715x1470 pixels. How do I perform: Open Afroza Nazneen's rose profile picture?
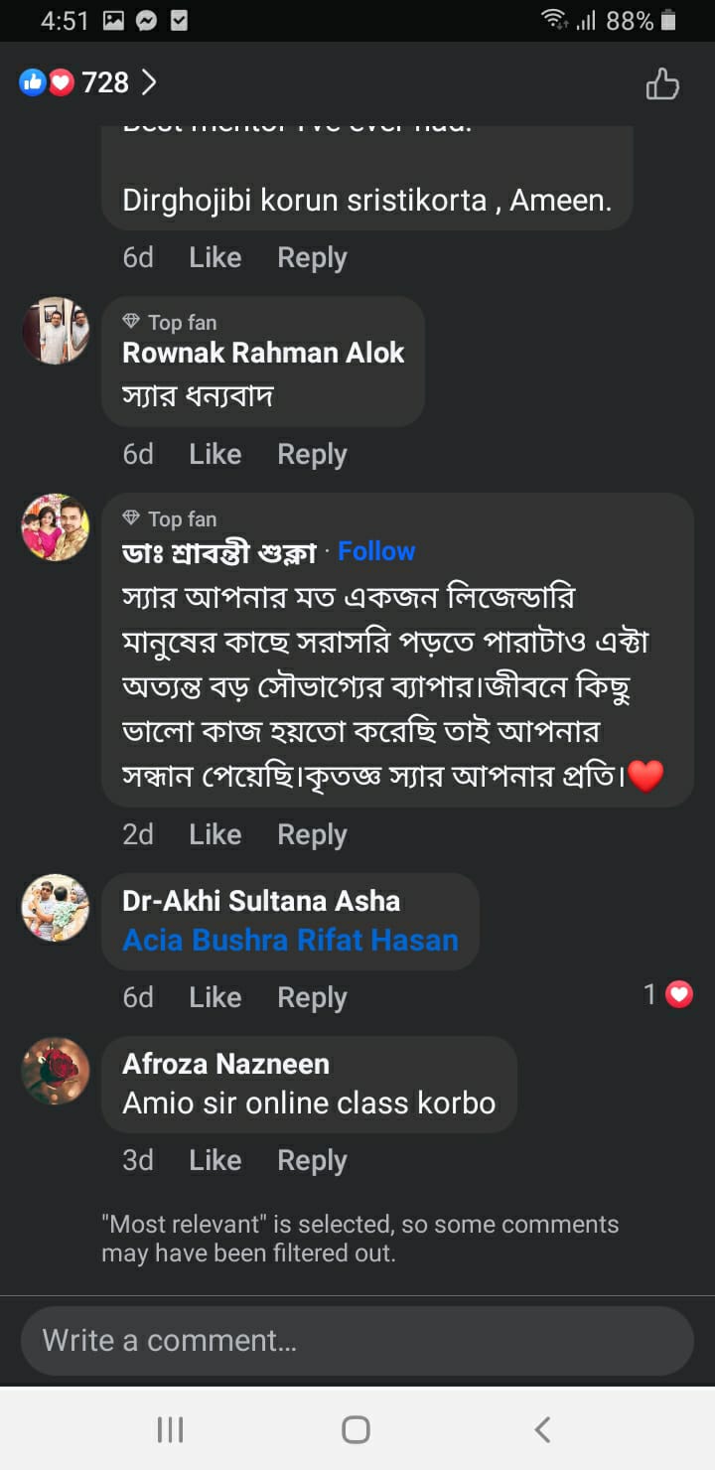(x=56, y=1071)
